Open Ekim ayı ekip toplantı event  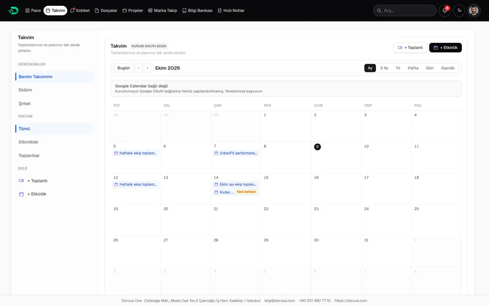(x=236, y=184)
